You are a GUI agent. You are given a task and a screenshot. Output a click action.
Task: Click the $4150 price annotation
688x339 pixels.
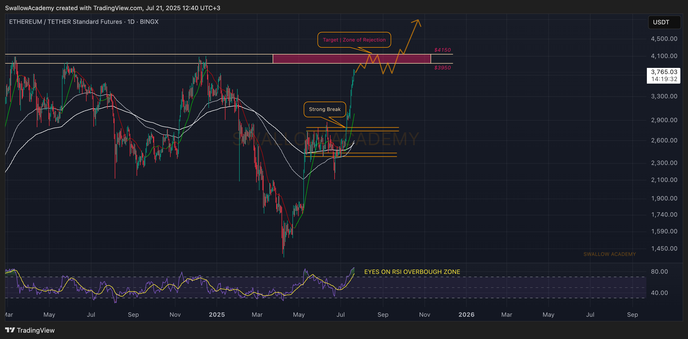[x=442, y=50]
